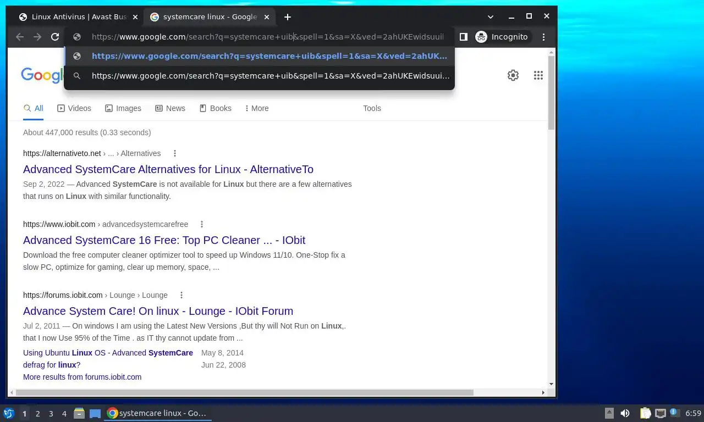Switch to workspace 4
This screenshot has width=704, height=422.
(x=64, y=413)
